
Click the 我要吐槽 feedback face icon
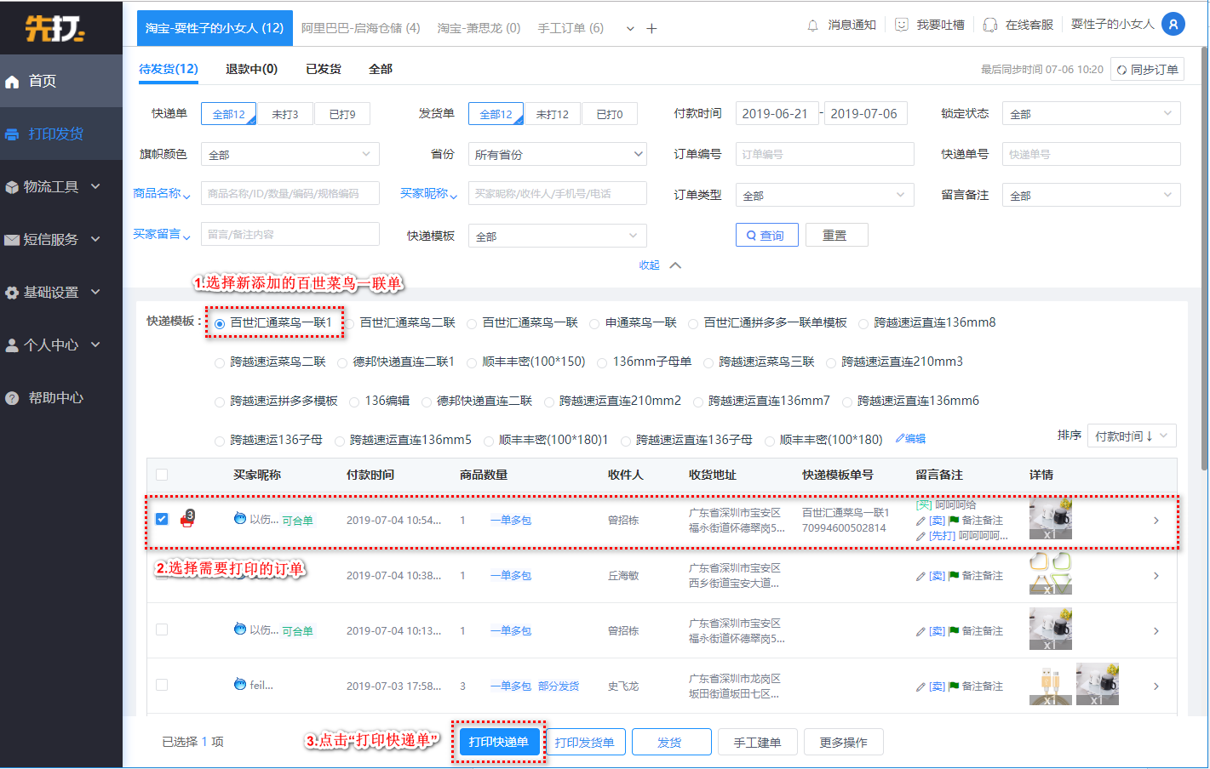coord(902,26)
